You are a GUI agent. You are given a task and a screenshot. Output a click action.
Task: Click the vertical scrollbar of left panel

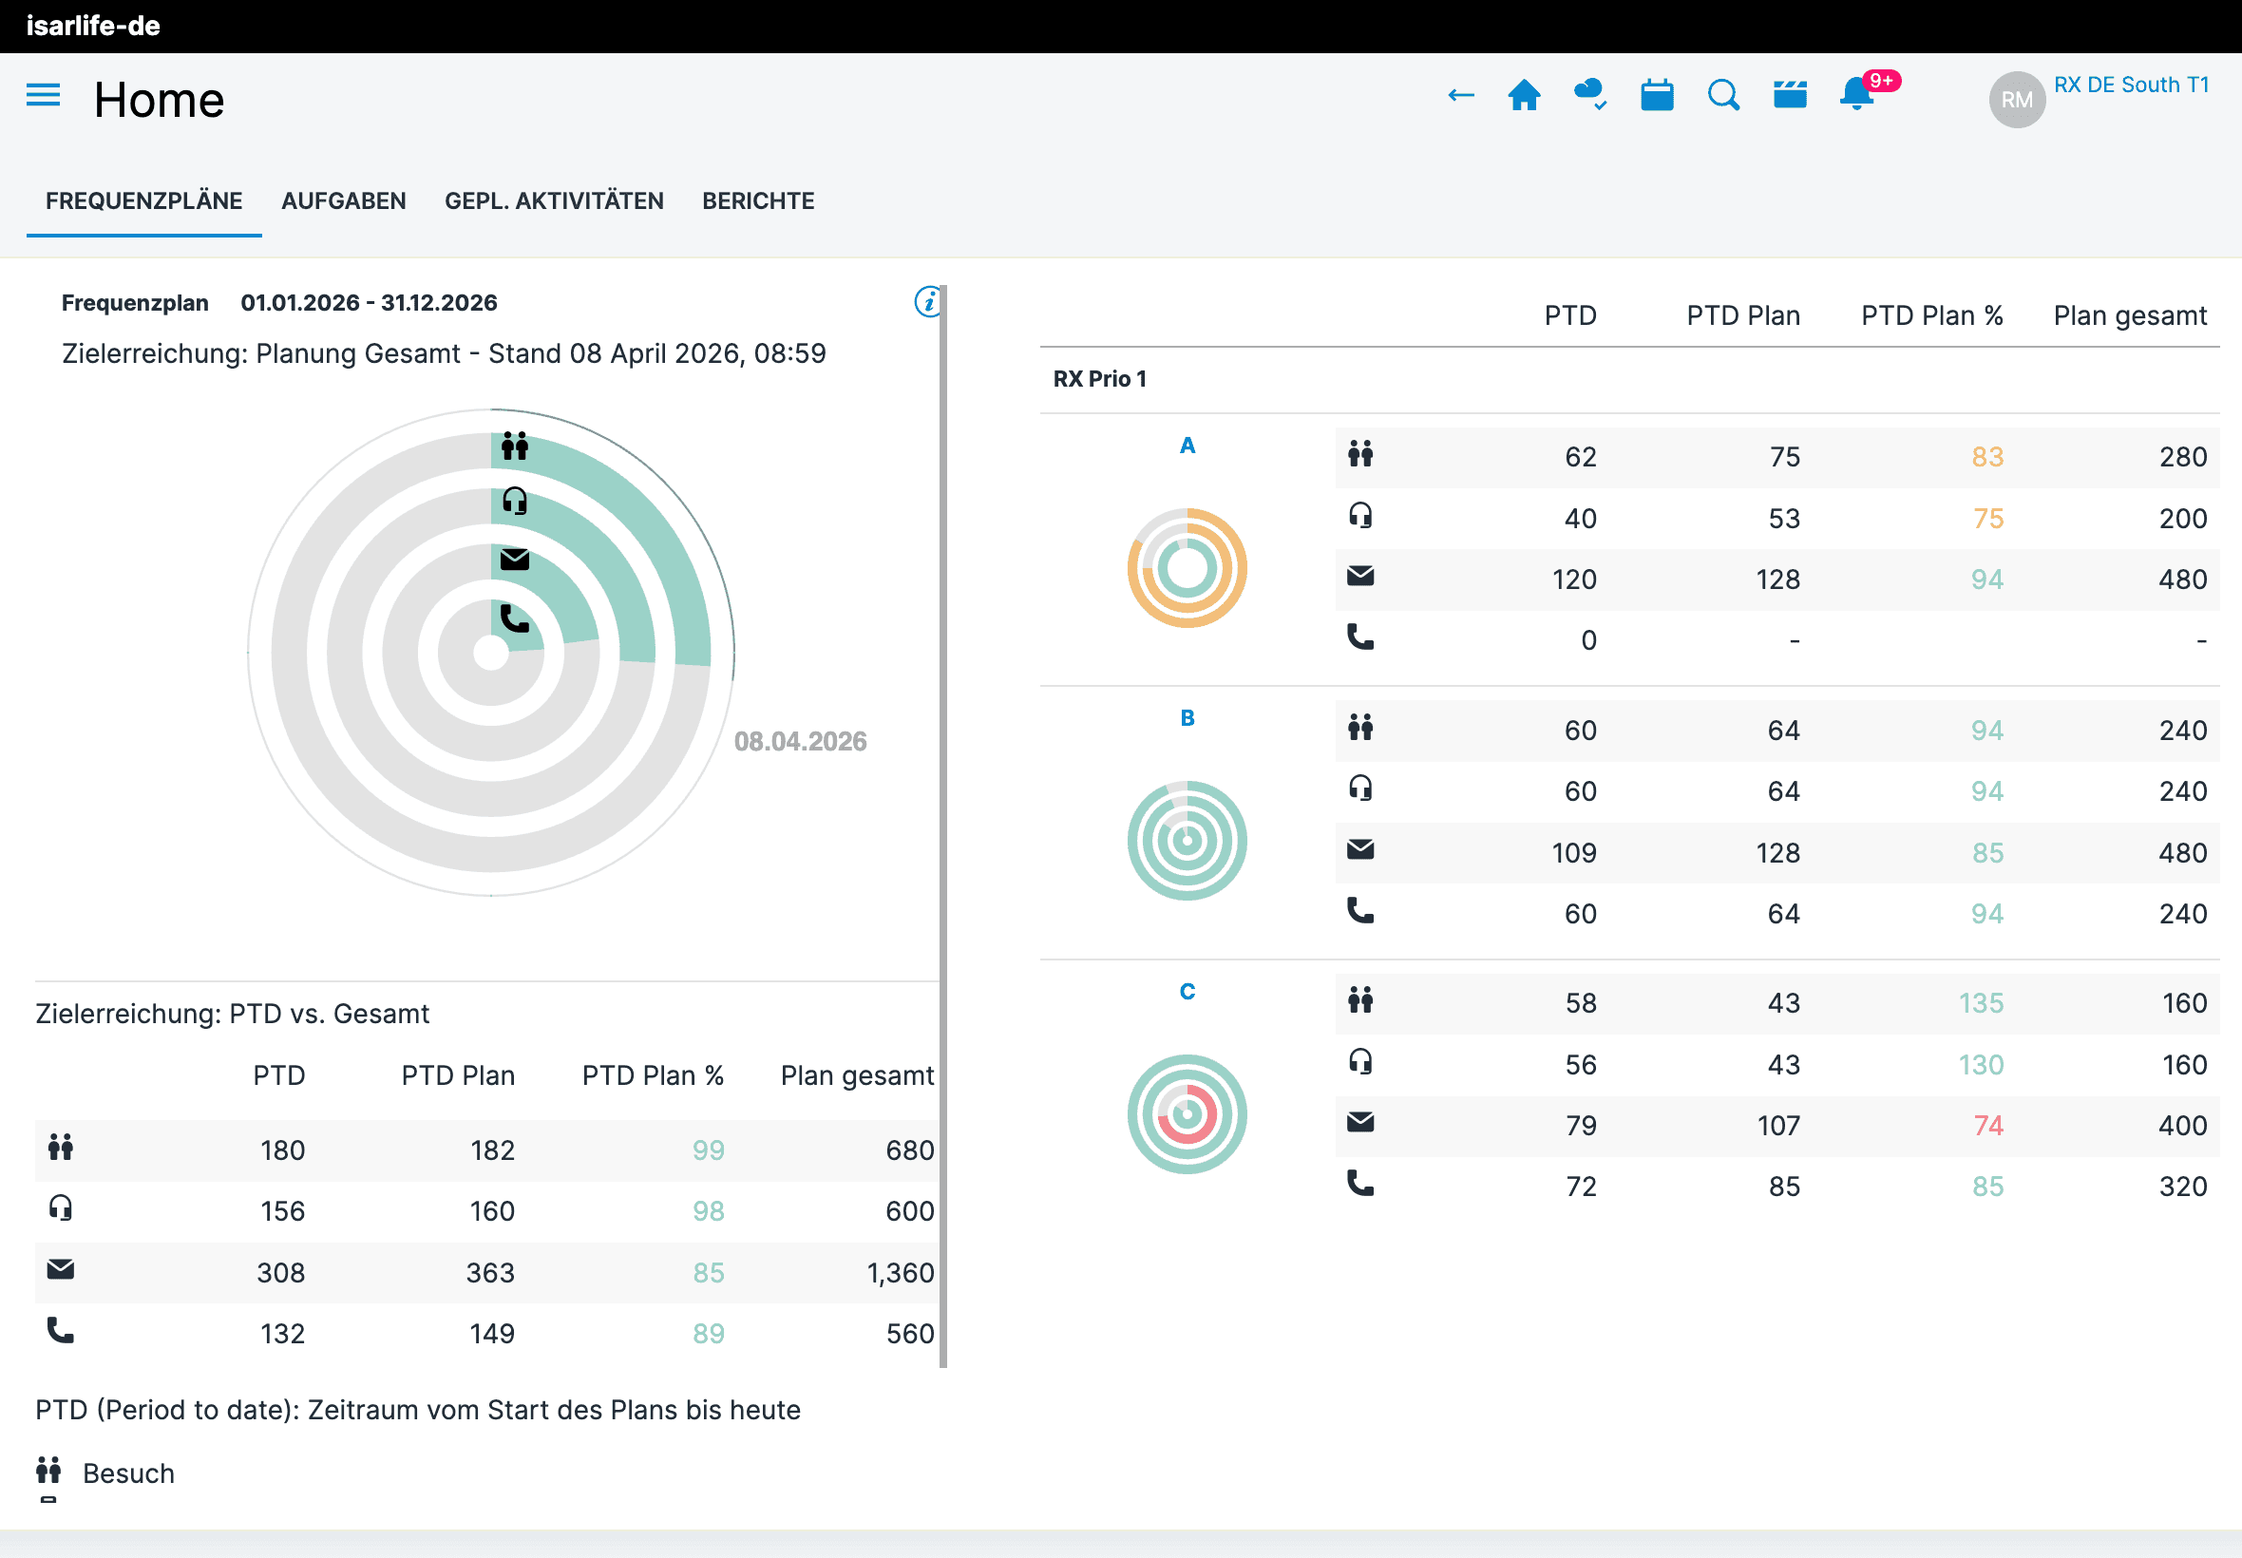click(942, 825)
